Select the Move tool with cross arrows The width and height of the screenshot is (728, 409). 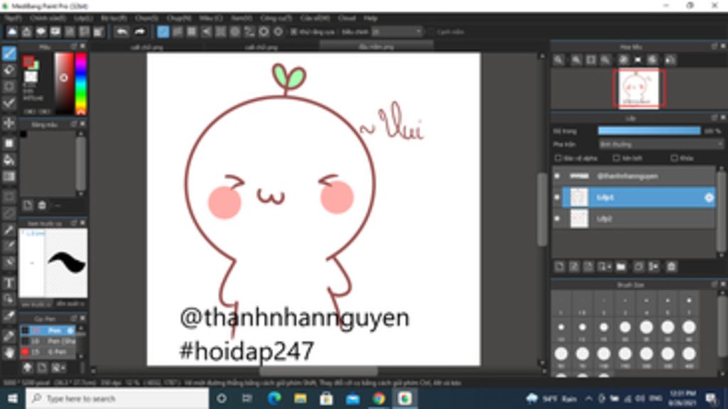click(x=9, y=124)
